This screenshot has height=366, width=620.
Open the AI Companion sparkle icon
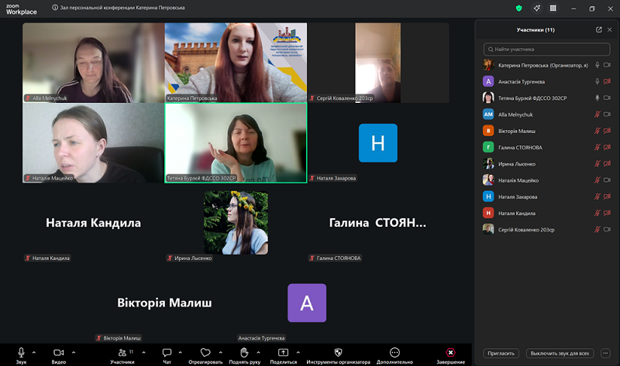click(536, 8)
